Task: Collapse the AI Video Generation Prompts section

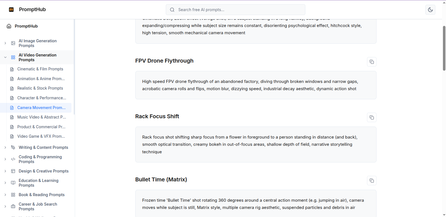Action: coord(5,57)
